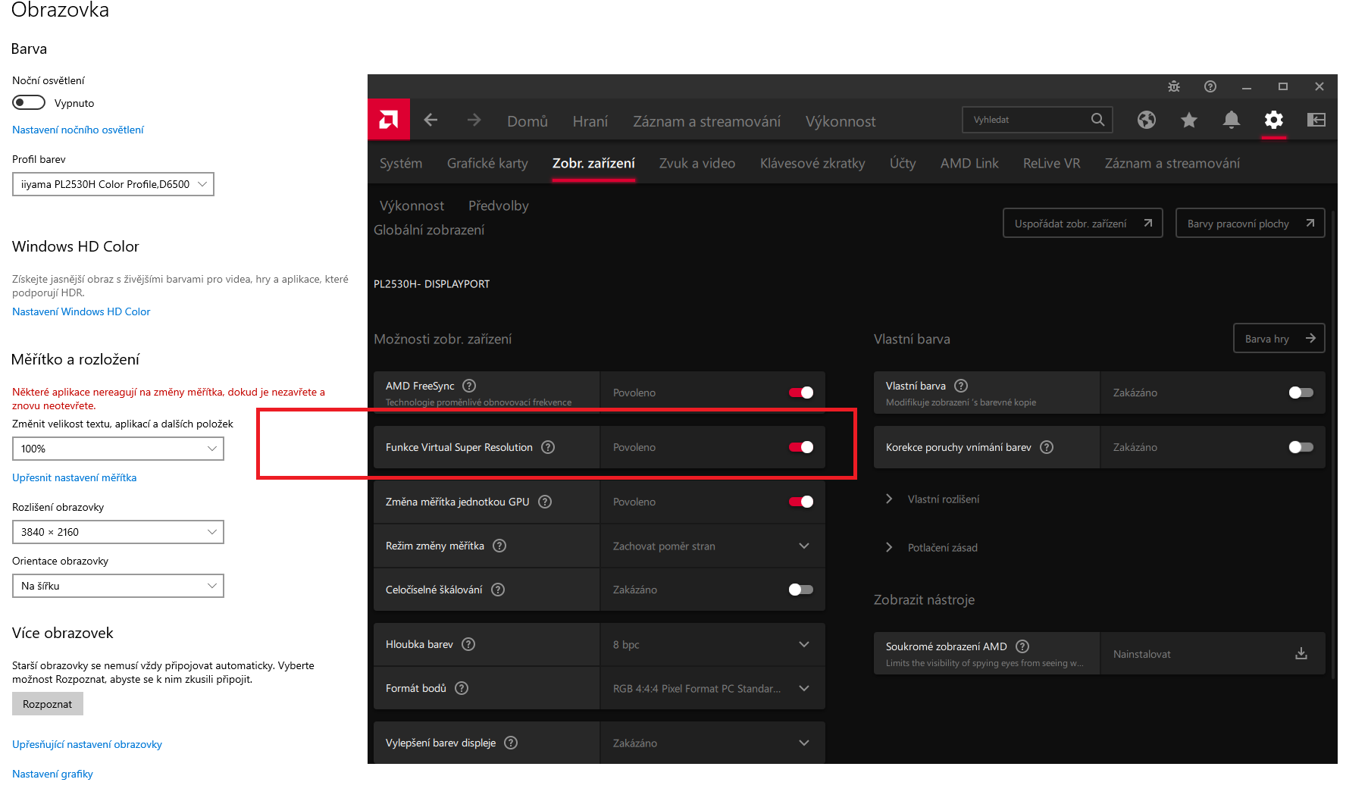Open the settings gear icon
The image size is (1368, 801).
pyautogui.click(x=1274, y=120)
